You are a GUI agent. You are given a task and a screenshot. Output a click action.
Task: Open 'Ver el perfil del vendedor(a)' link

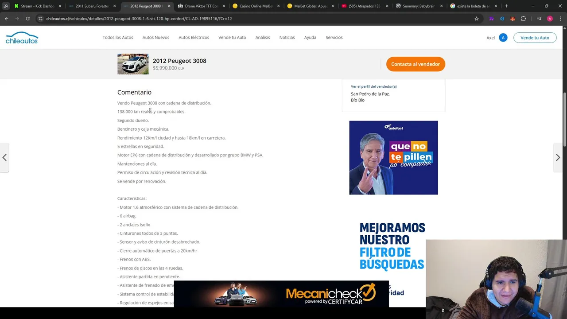pos(373,86)
